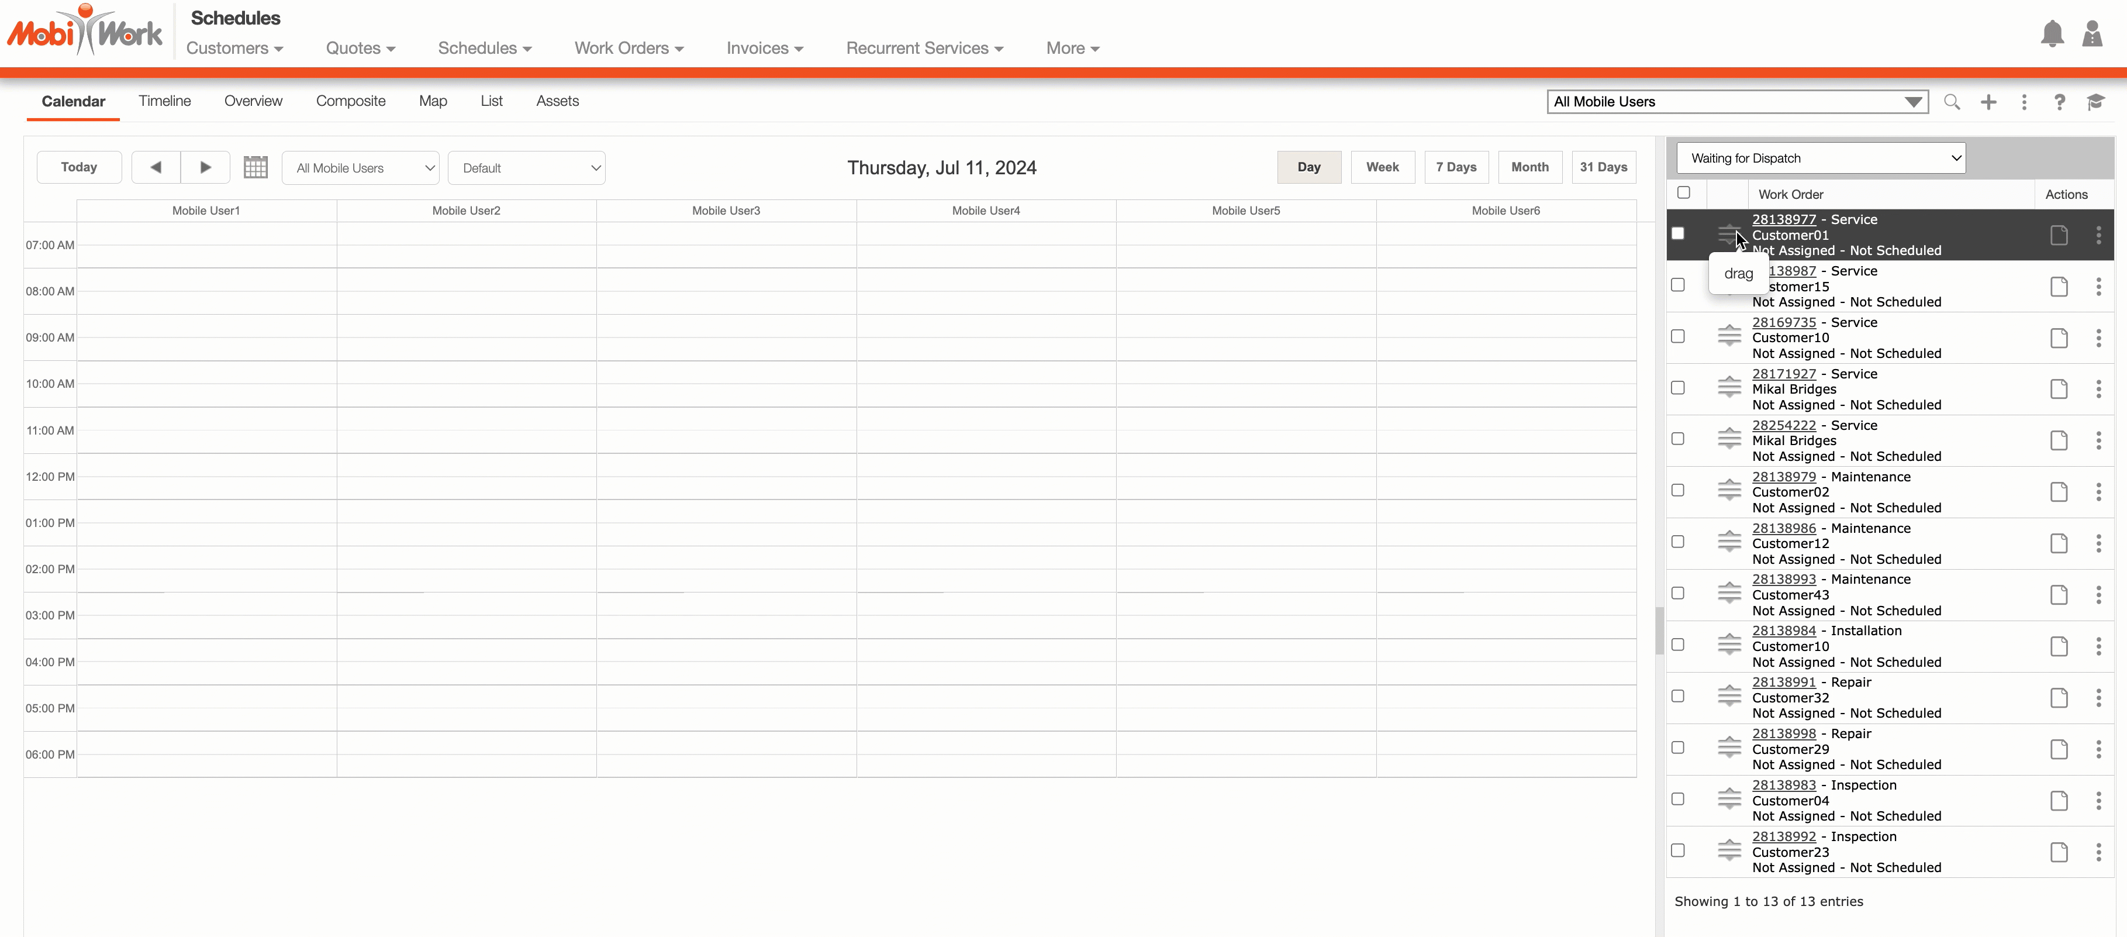Expand the Work Orders menu

629,48
